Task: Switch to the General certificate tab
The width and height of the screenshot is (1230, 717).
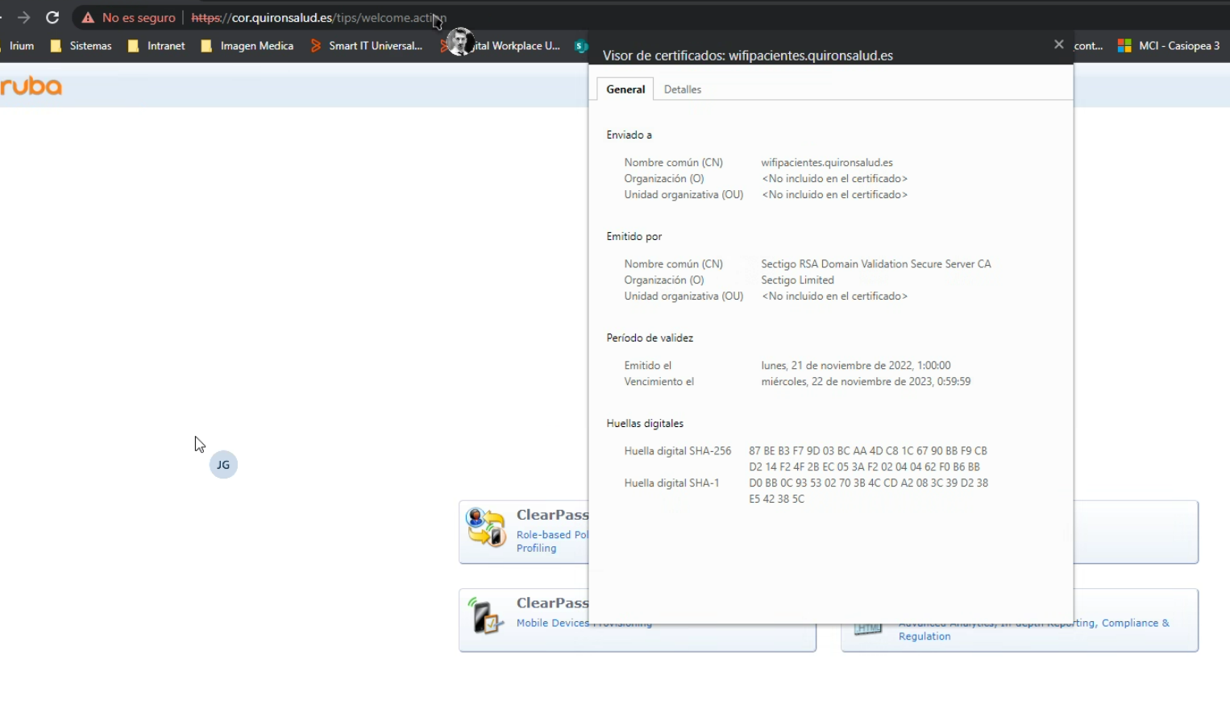Action: coord(625,89)
